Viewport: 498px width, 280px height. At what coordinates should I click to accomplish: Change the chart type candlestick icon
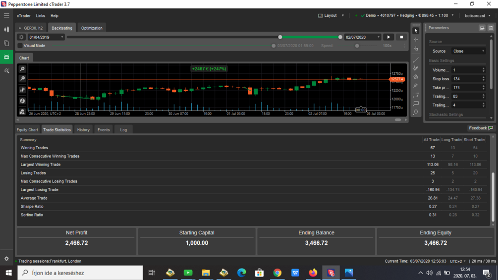pyautogui.click(x=22, y=90)
